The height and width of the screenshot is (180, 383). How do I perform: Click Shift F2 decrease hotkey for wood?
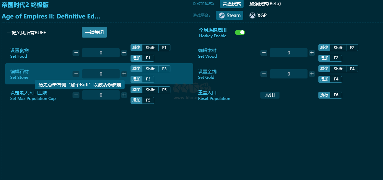(x=338, y=47)
